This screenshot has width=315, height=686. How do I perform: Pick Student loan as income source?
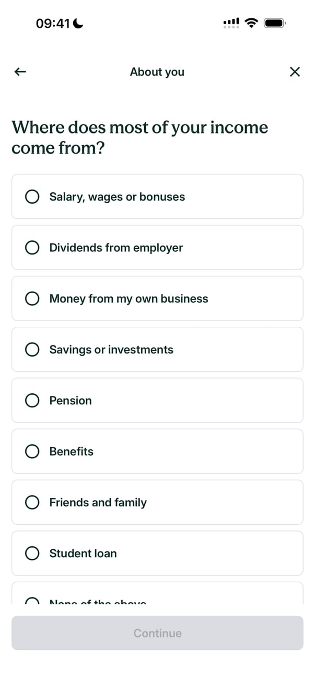pyautogui.click(x=157, y=553)
